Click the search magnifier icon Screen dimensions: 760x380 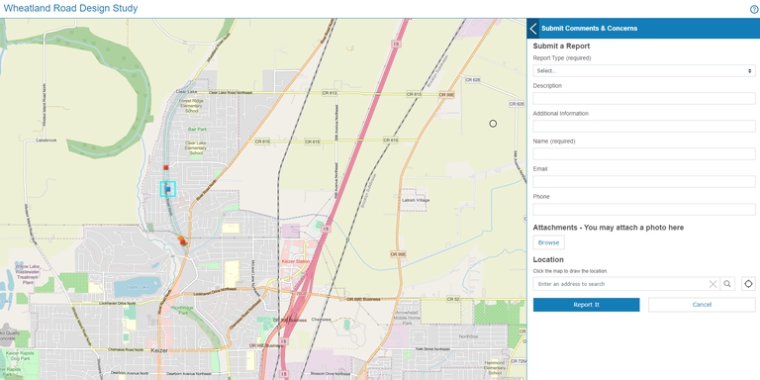tap(727, 284)
